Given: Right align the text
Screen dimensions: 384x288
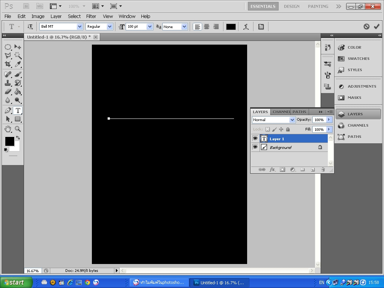Looking at the screenshot, I should pos(216,27).
